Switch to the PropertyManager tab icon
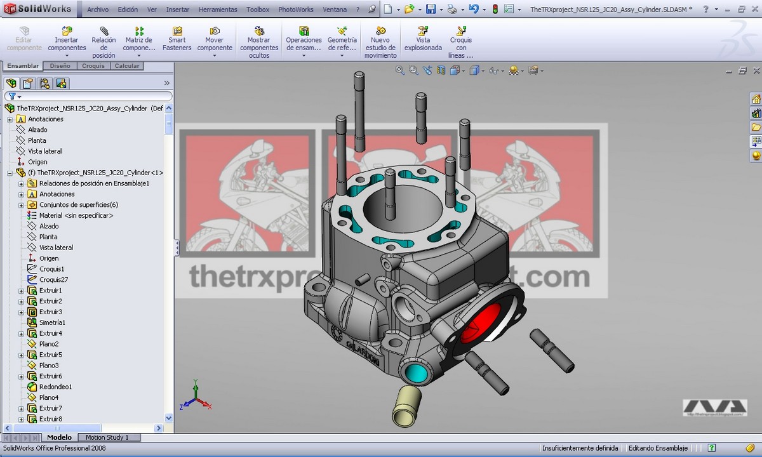Image resolution: width=762 pixels, height=457 pixels. (28, 83)
